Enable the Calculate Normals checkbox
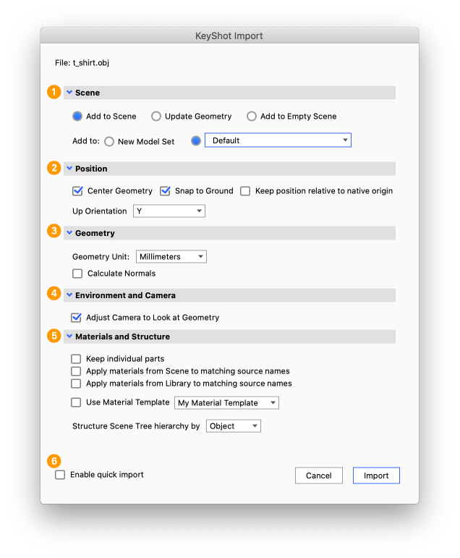This screenshot has width=460, height=558. [x=77, y=274]
